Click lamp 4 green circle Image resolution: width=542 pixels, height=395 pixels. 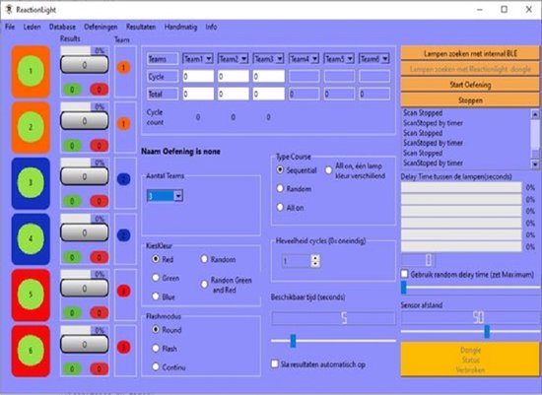(31, 238)
